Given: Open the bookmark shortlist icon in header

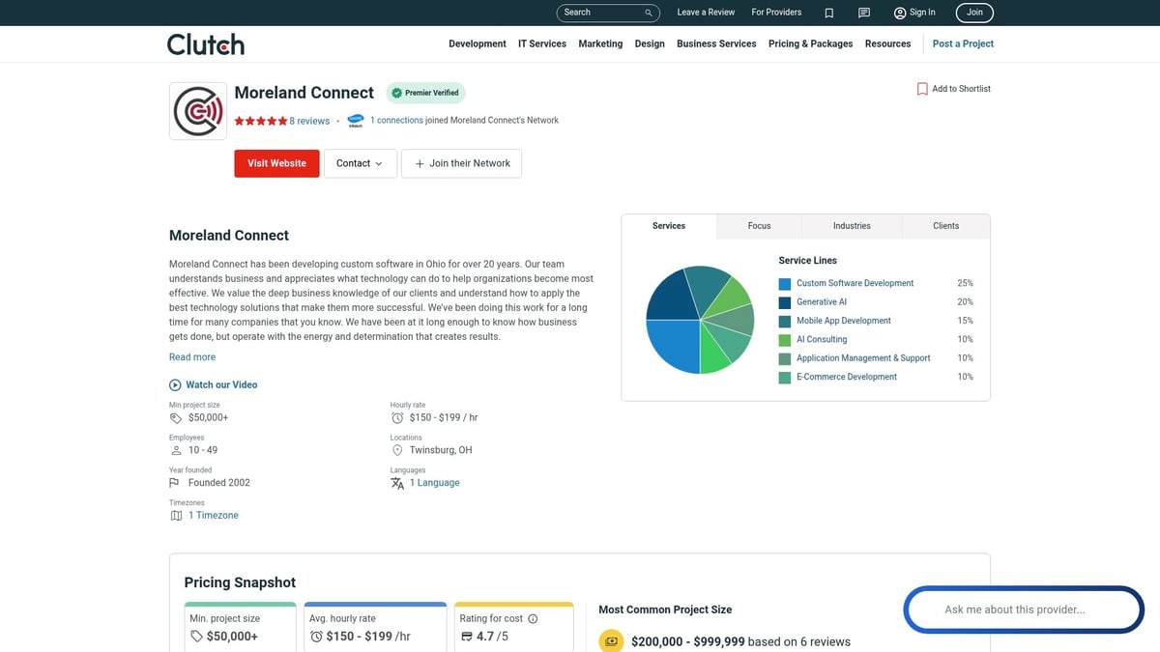Looking at the screenshot, I should [829, 13].
